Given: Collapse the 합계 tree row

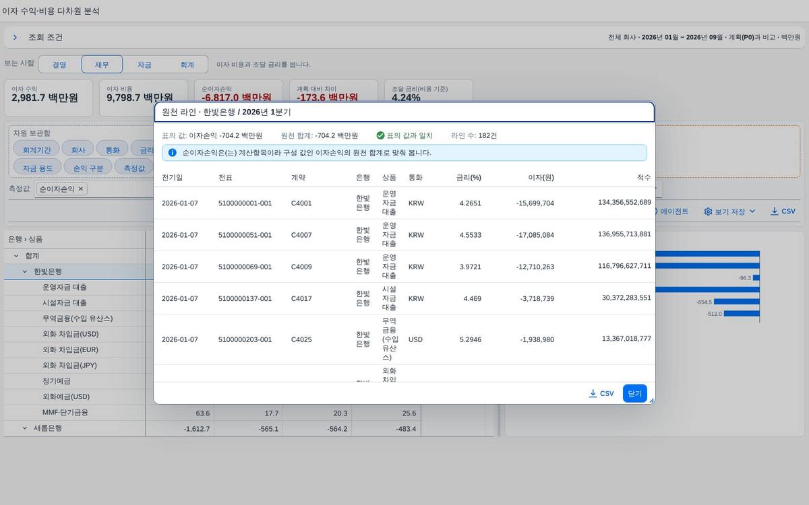Looking at the screenshot, I should coord(16,256).
